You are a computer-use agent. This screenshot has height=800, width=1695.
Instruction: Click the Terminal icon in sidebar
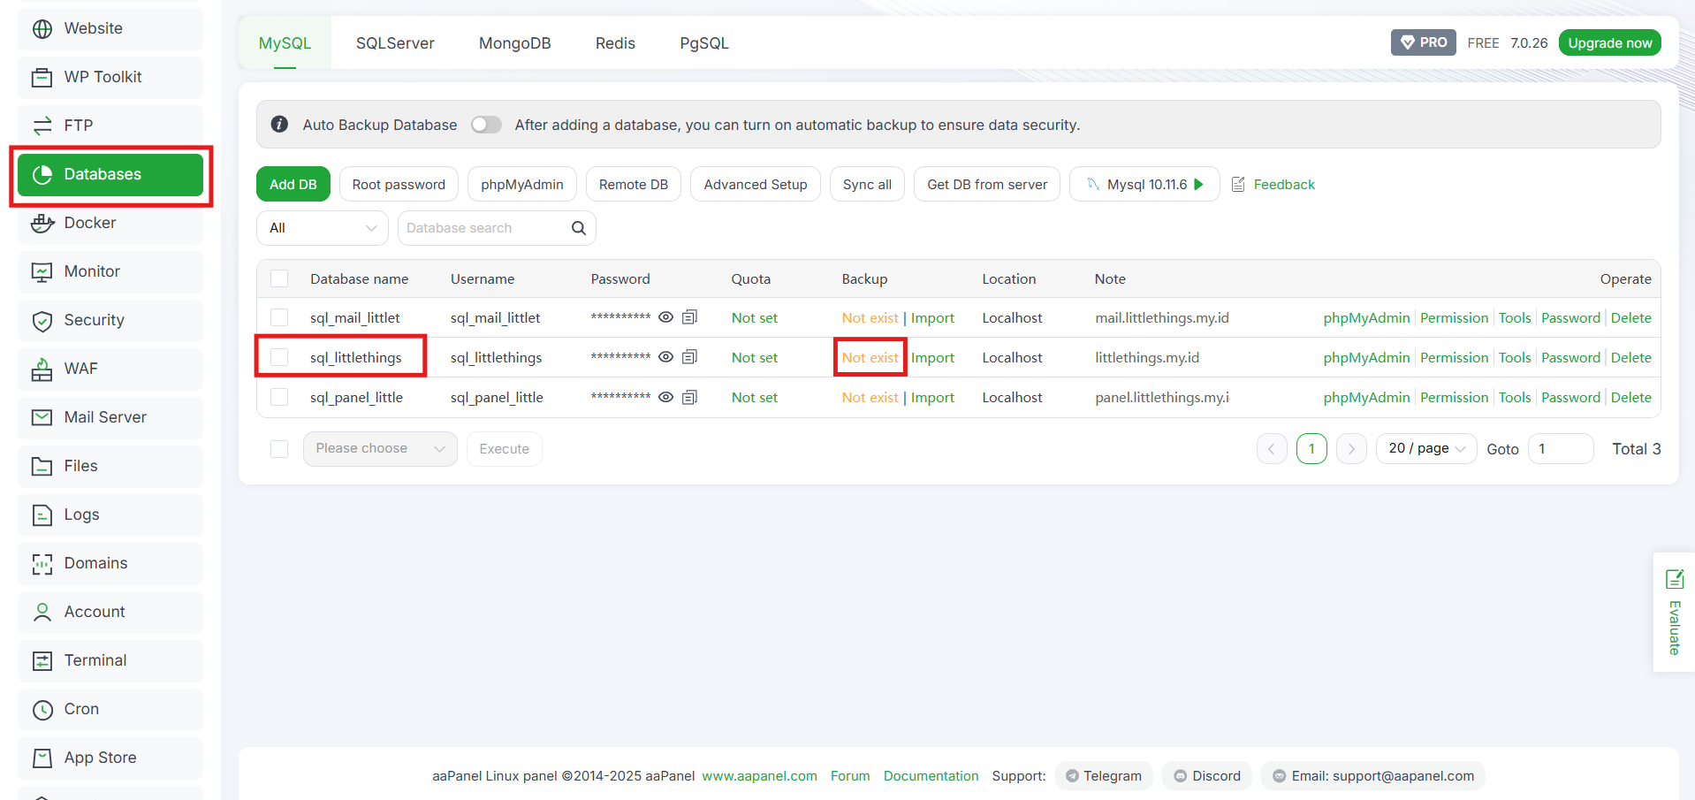(42, 660)
